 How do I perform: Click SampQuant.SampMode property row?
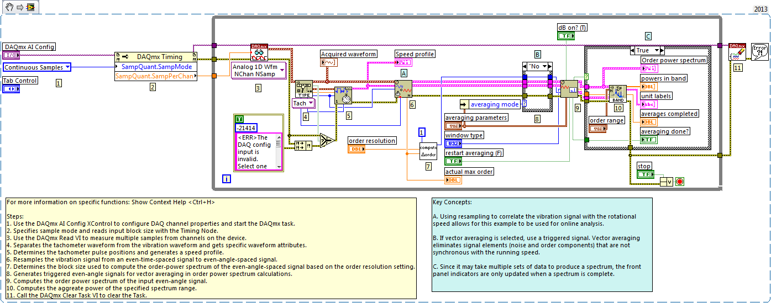pos(156,66)
